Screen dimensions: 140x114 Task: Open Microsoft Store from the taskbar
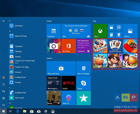[32, 111]
